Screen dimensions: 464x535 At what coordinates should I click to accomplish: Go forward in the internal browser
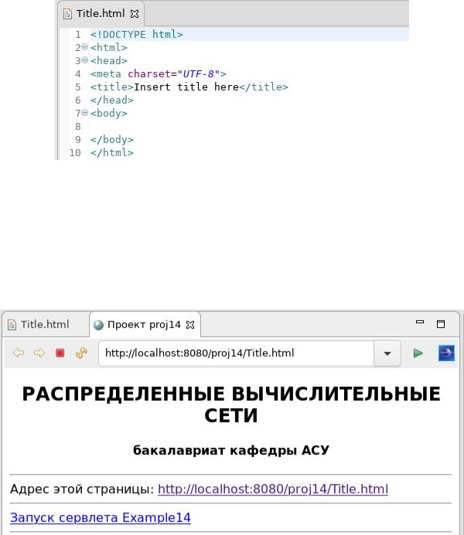coord(39,353)
